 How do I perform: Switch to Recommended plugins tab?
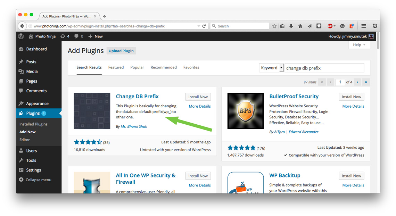(x=164, y=67)
